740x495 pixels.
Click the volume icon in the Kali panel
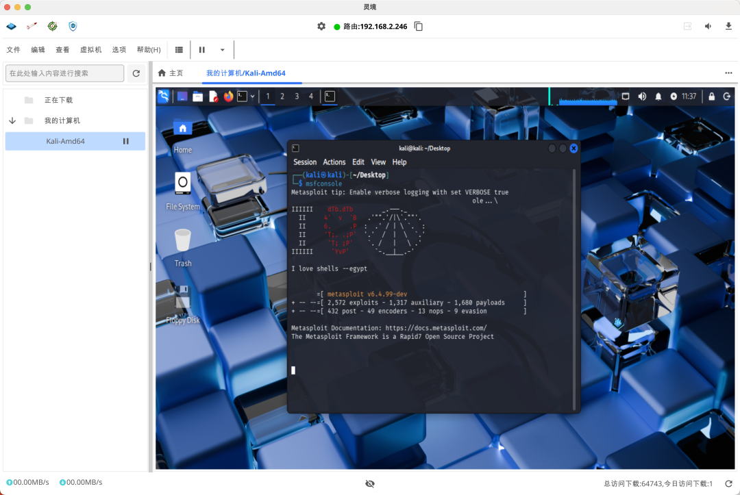642,97
